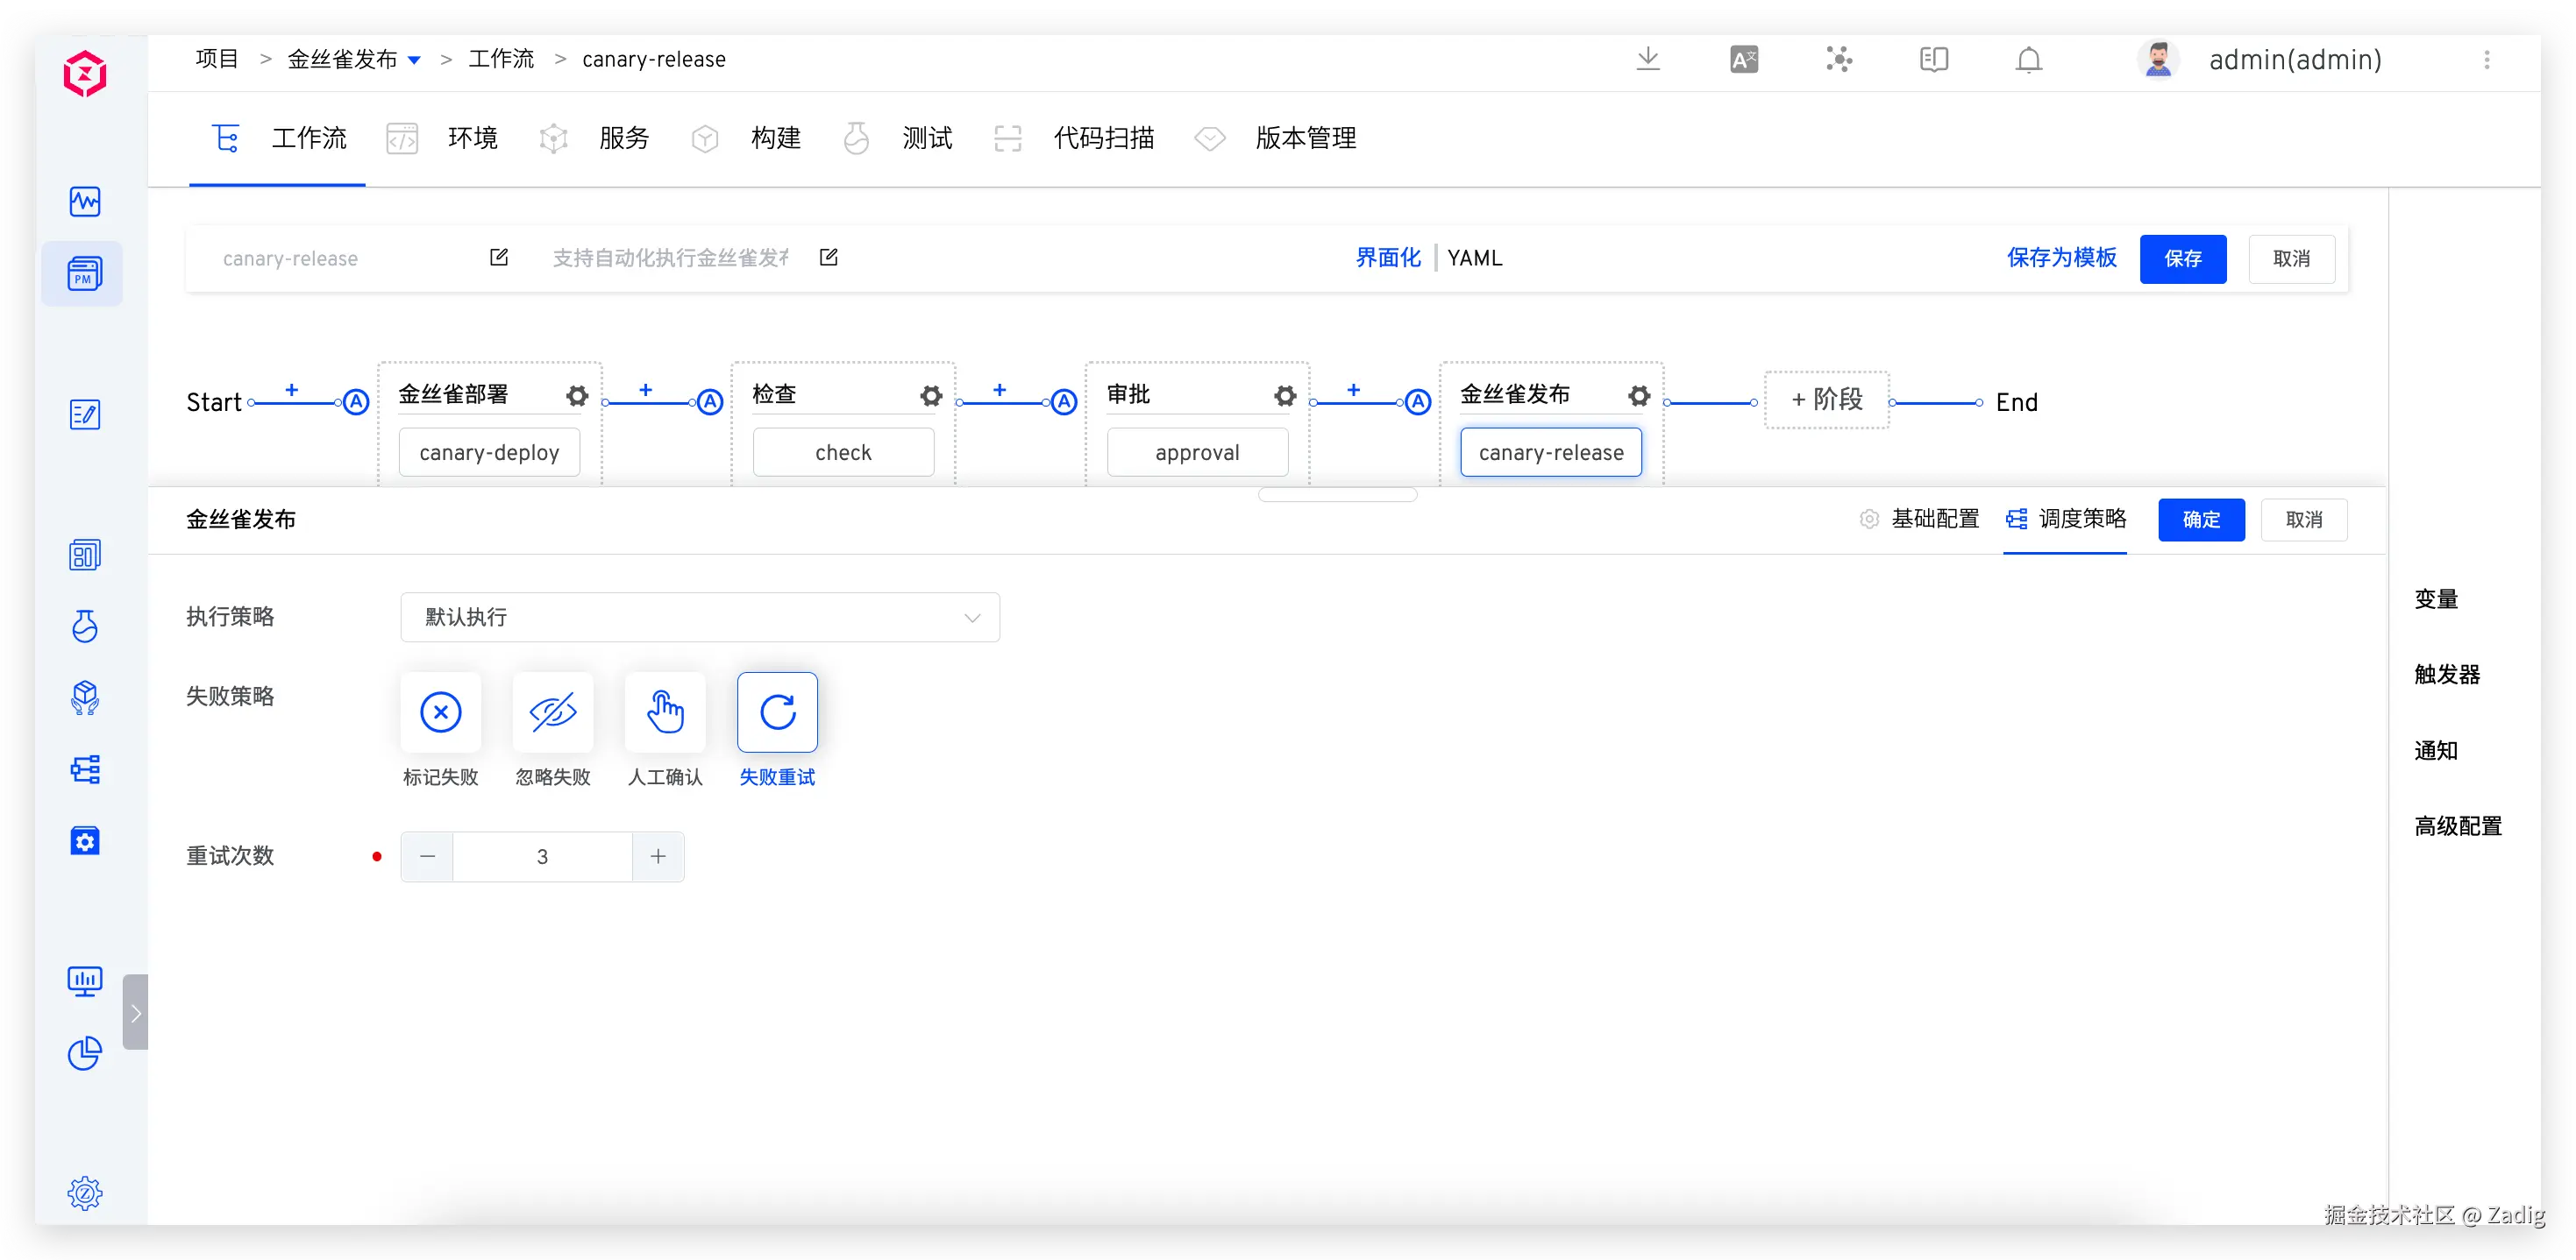
Task: Open the 构建 tab
Action: (746, 138)
